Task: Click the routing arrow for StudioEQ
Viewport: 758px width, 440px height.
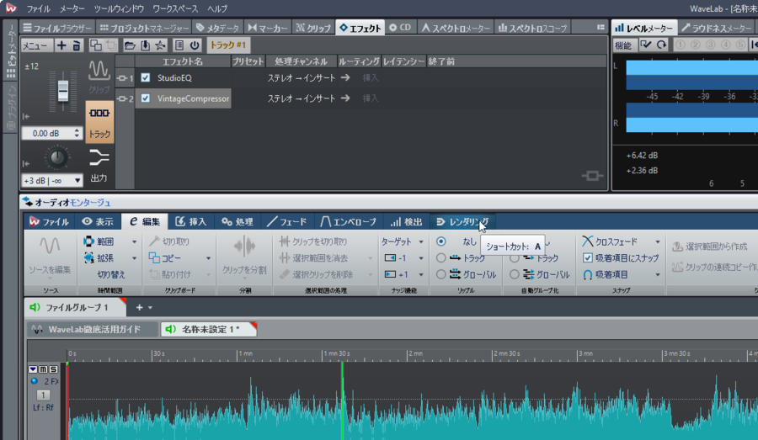Action: pyautogui.click(x=345, y=77)
